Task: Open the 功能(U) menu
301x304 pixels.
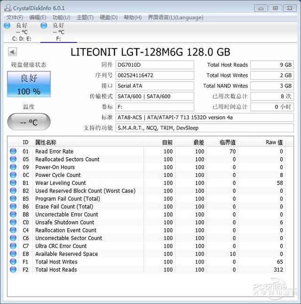Action: point(62,17)
